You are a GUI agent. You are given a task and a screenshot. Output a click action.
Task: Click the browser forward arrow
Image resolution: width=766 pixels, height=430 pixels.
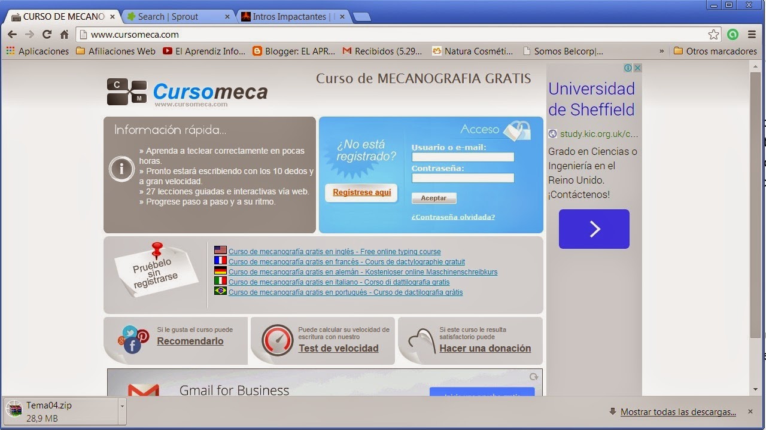tap(30, 35)
